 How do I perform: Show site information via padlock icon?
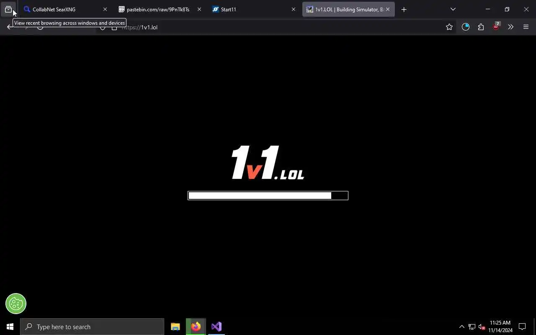pyautogui.click(x=114, y=28)
